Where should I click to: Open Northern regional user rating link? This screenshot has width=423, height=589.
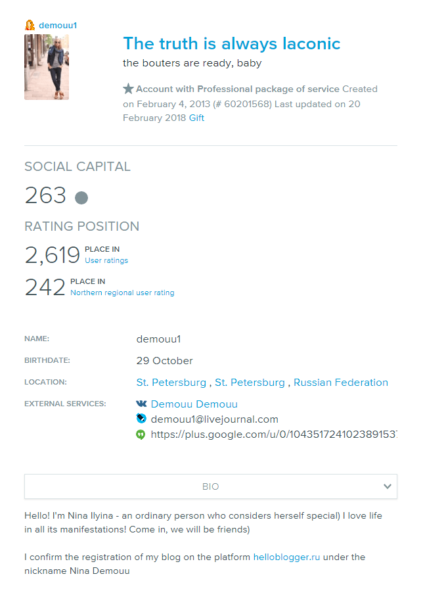[122, 293]
